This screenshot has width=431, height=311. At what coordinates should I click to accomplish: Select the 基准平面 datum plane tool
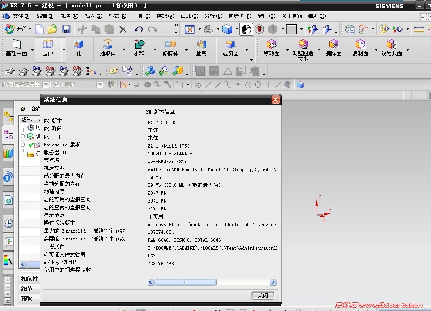[17, 48]
